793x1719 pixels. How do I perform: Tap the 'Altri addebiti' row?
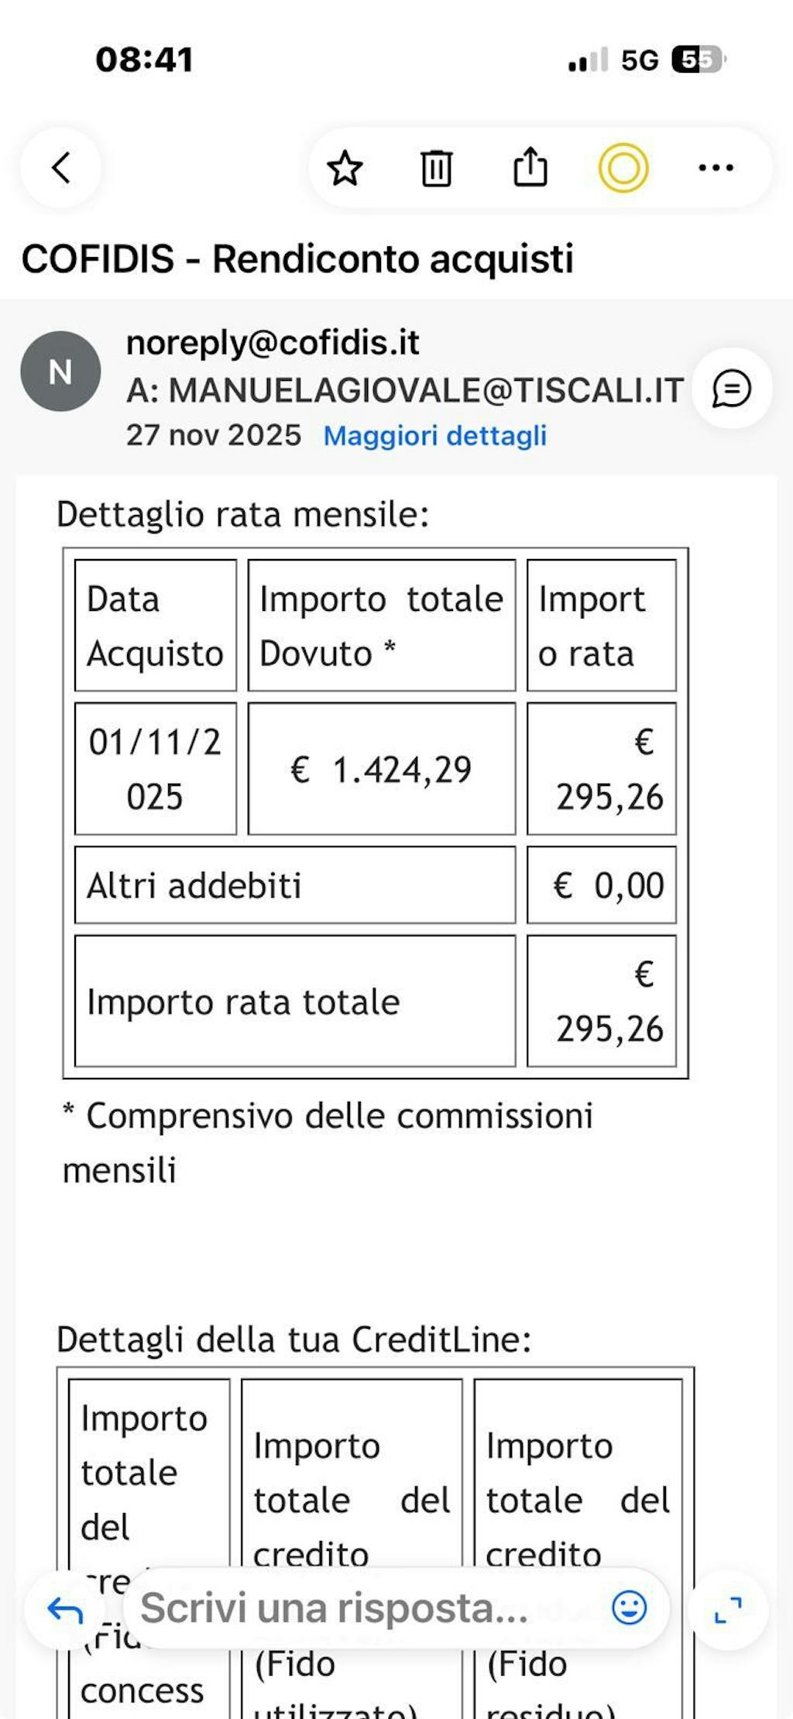pos(295,885)
